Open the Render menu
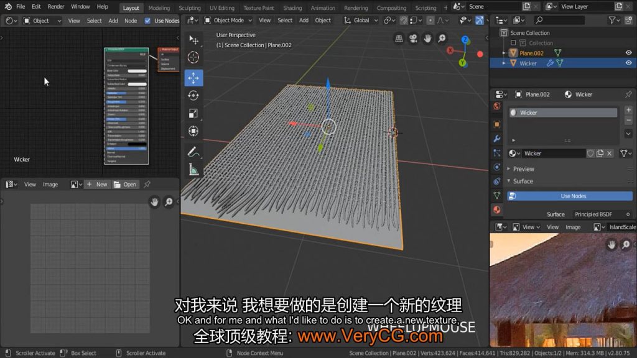Screen dimensions: 637x358 click(55, 6)
